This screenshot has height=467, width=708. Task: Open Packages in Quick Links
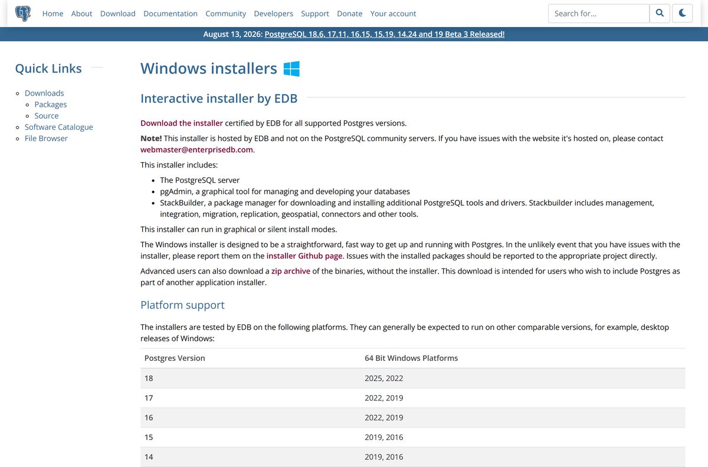51,104
